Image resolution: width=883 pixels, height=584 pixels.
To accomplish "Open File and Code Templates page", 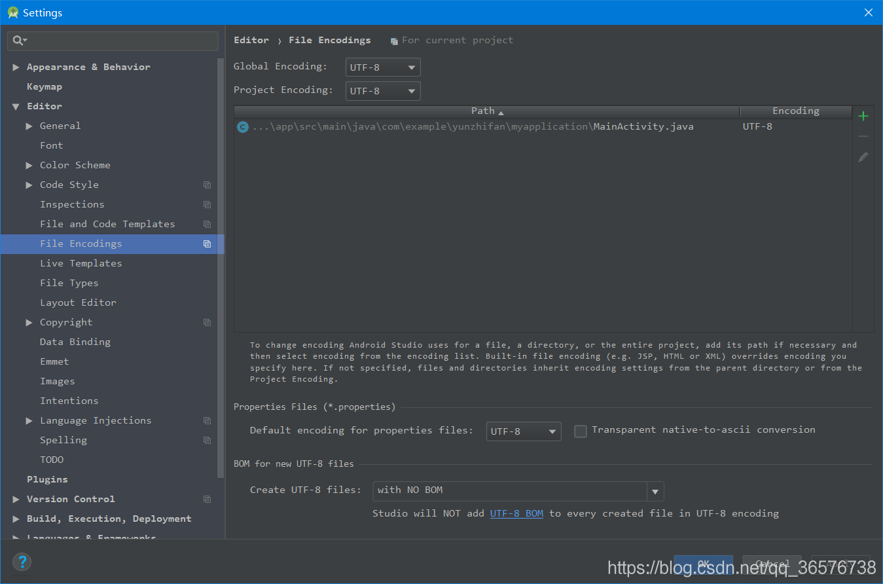I will pos(107,224).
